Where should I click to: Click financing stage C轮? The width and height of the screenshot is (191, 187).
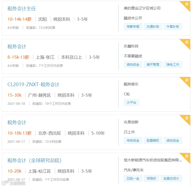[127, 94]
